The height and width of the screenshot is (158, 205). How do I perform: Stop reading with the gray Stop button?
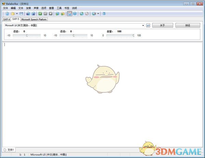51,14
